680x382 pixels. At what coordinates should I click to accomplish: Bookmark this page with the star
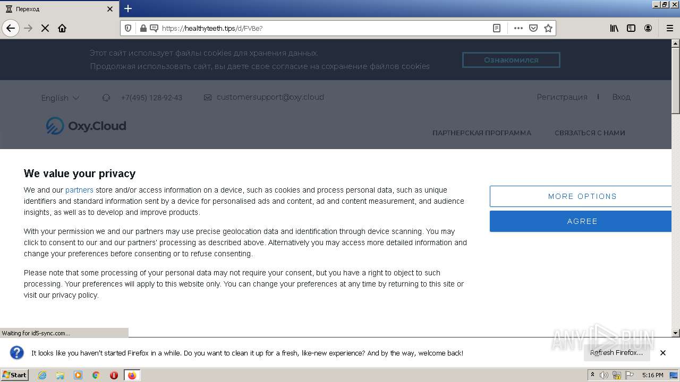pyautogui.click(x=548, y=28)
